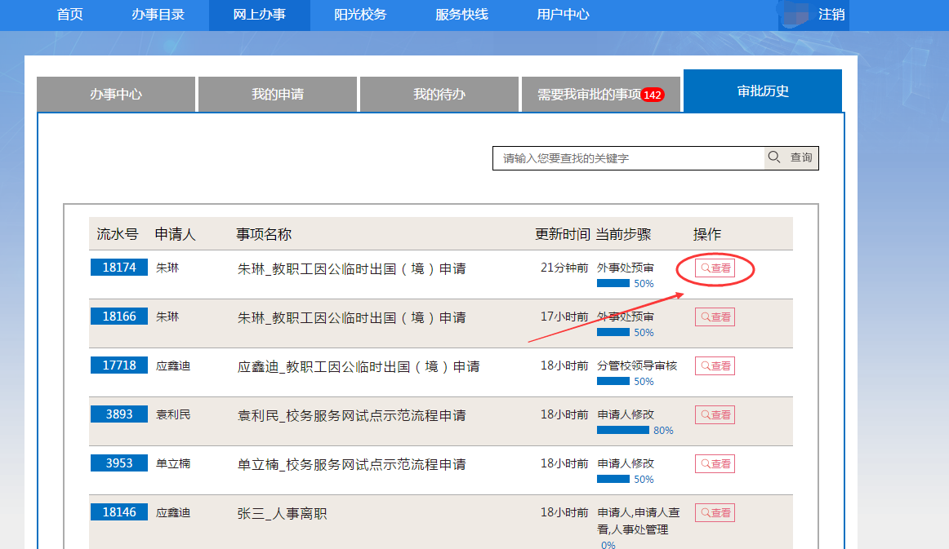Screen dimensions: 949x549
Task: Open 查看 for record 17718
Action: (715, 366)
